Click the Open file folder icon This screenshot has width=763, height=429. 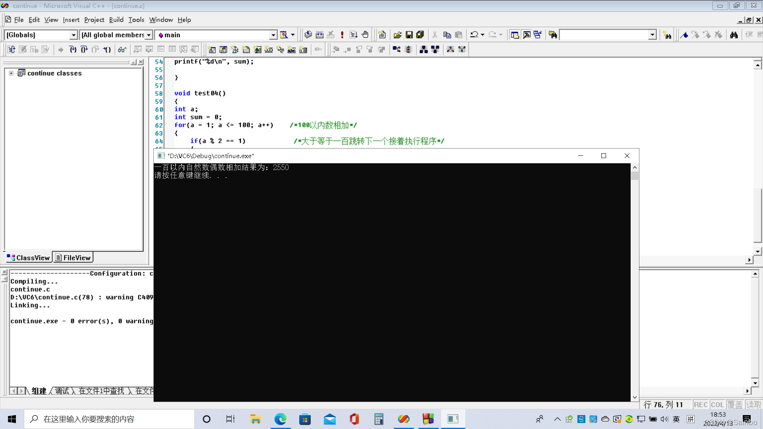397,35
